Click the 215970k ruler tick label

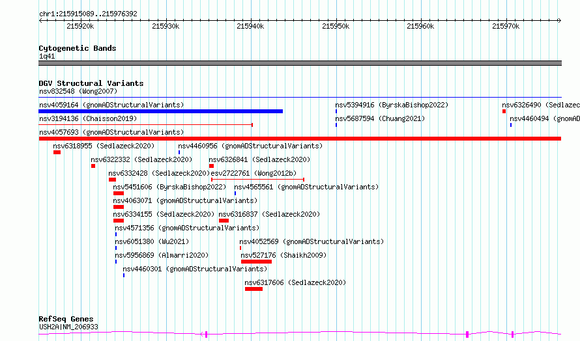506,26
